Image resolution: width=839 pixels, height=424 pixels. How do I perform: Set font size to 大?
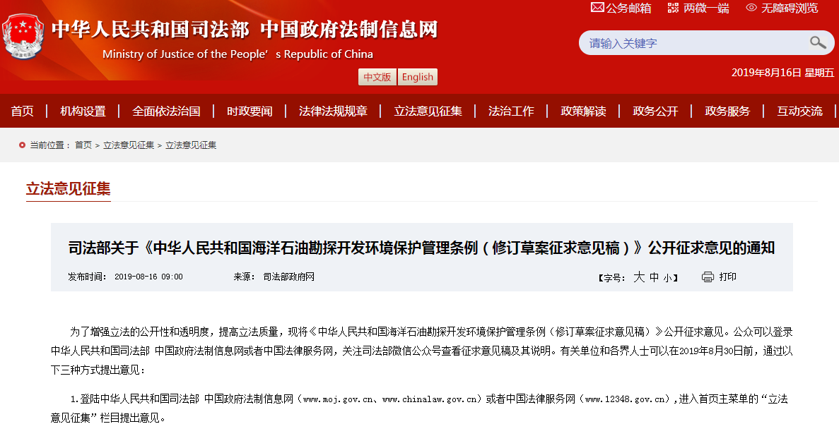coord(639,277)
